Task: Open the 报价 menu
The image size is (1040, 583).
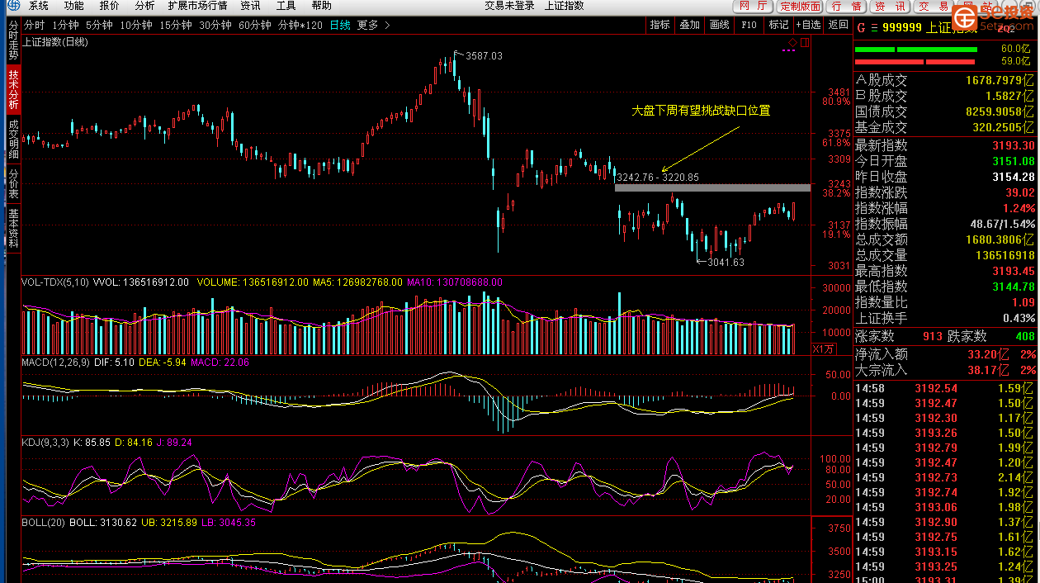Action: click(109, 6)
